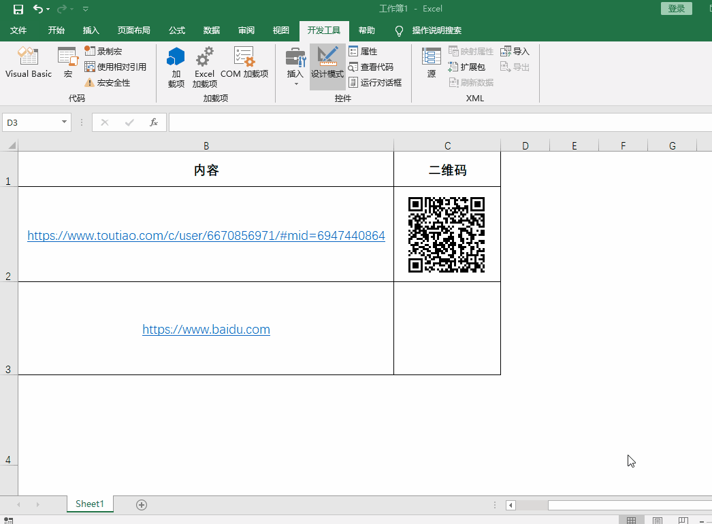Start recording a macro (录制宏)
The width and height of the screenshot is (712, 524).
103,51
